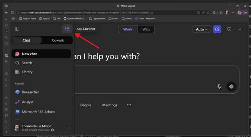Click the green shield protection icon
The image size is (251, 137).
pyautogui.click(x=229, y=29)
